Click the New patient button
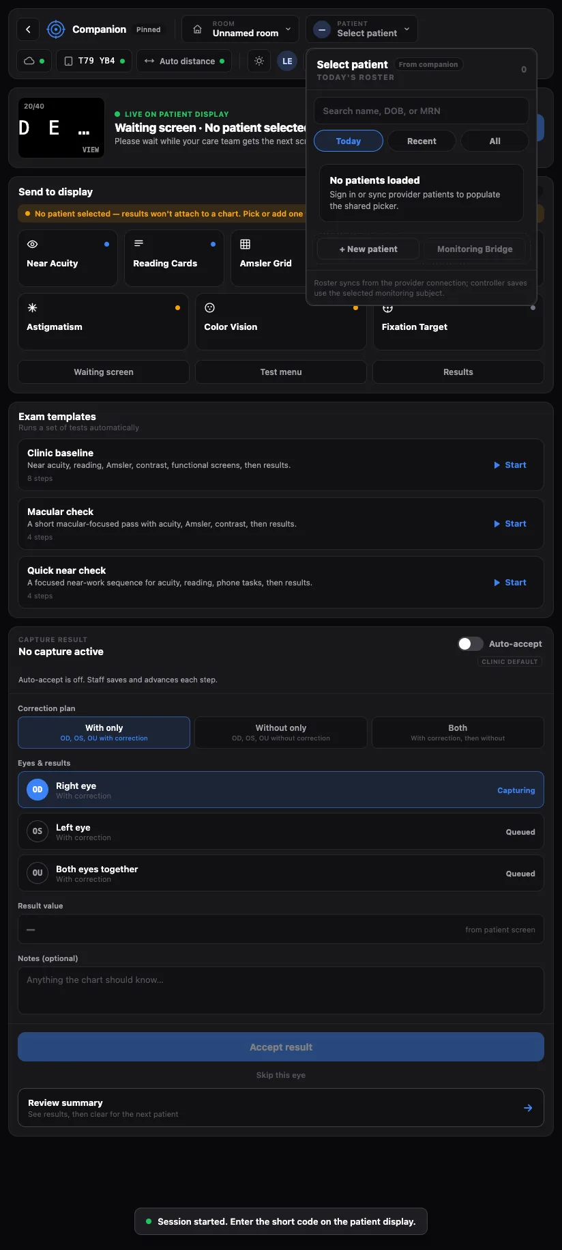Image resolution: width=562 pixels, height=1250 pixels. coord(368,249)
